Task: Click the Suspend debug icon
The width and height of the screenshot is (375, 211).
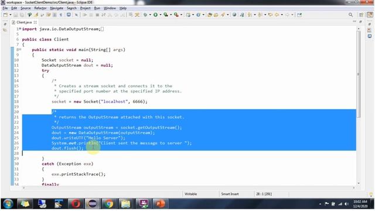Action: tap(91, 15)
